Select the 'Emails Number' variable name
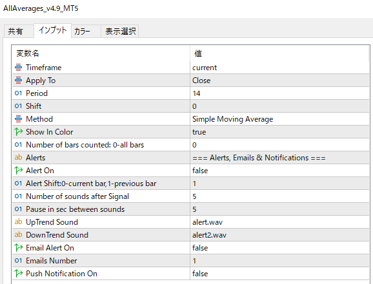Screen dimensions: 373x284 [x=52, y=260]
